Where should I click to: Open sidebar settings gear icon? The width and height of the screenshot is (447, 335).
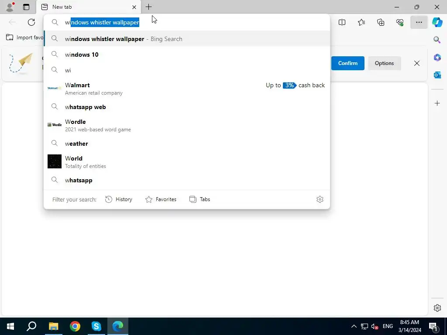point(437,308)
